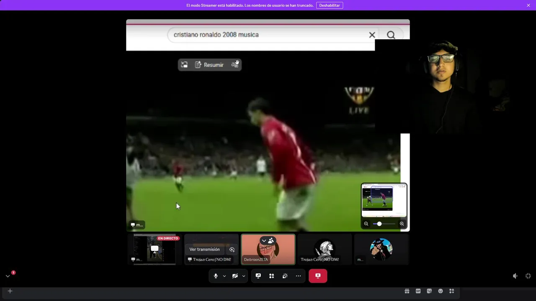The image size is (536, 301).
Task: Open more call options
Action: (x=299, y=276)
